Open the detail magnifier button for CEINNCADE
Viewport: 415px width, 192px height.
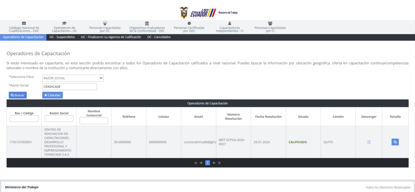395,142
